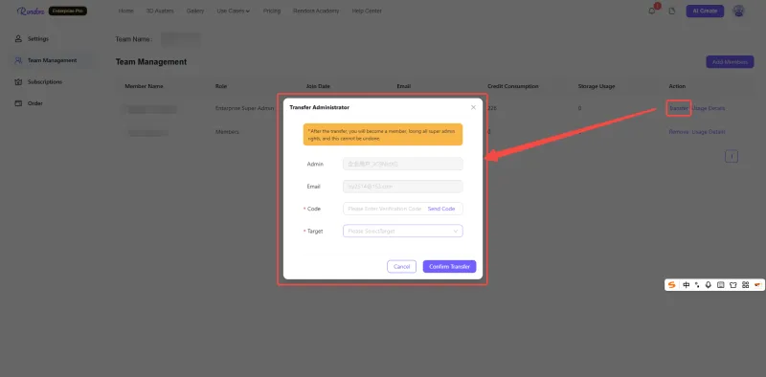Screen dimensions: 766x377
Task: Click the Confirm Transfer button
Action: click(449, 267)
